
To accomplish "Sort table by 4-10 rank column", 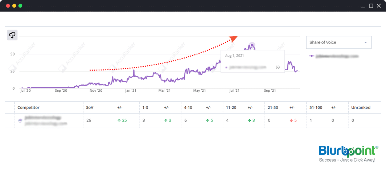I will coord(188,108).
